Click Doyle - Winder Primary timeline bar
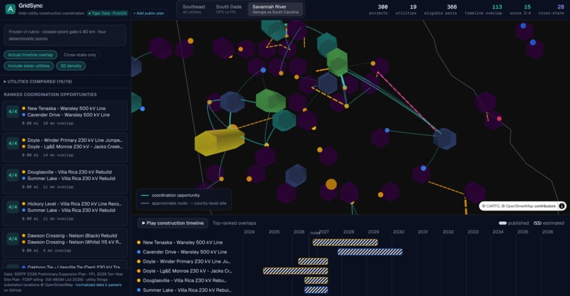Image resolution: width=570 pixels, height=296 pixels. pos(313,261)
